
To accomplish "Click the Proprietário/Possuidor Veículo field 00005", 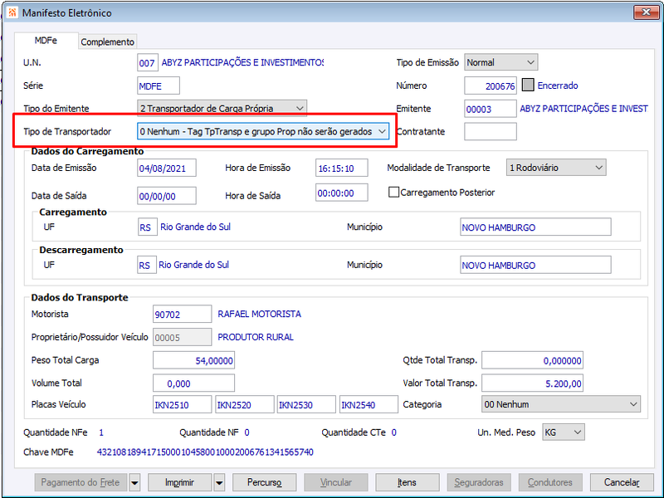I will pos(182,337).
